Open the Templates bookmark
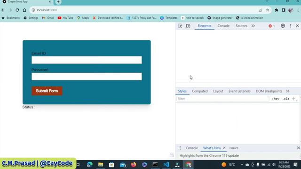Image resolution: width=301 pixels, height=169 pixels. click(169, 18)
